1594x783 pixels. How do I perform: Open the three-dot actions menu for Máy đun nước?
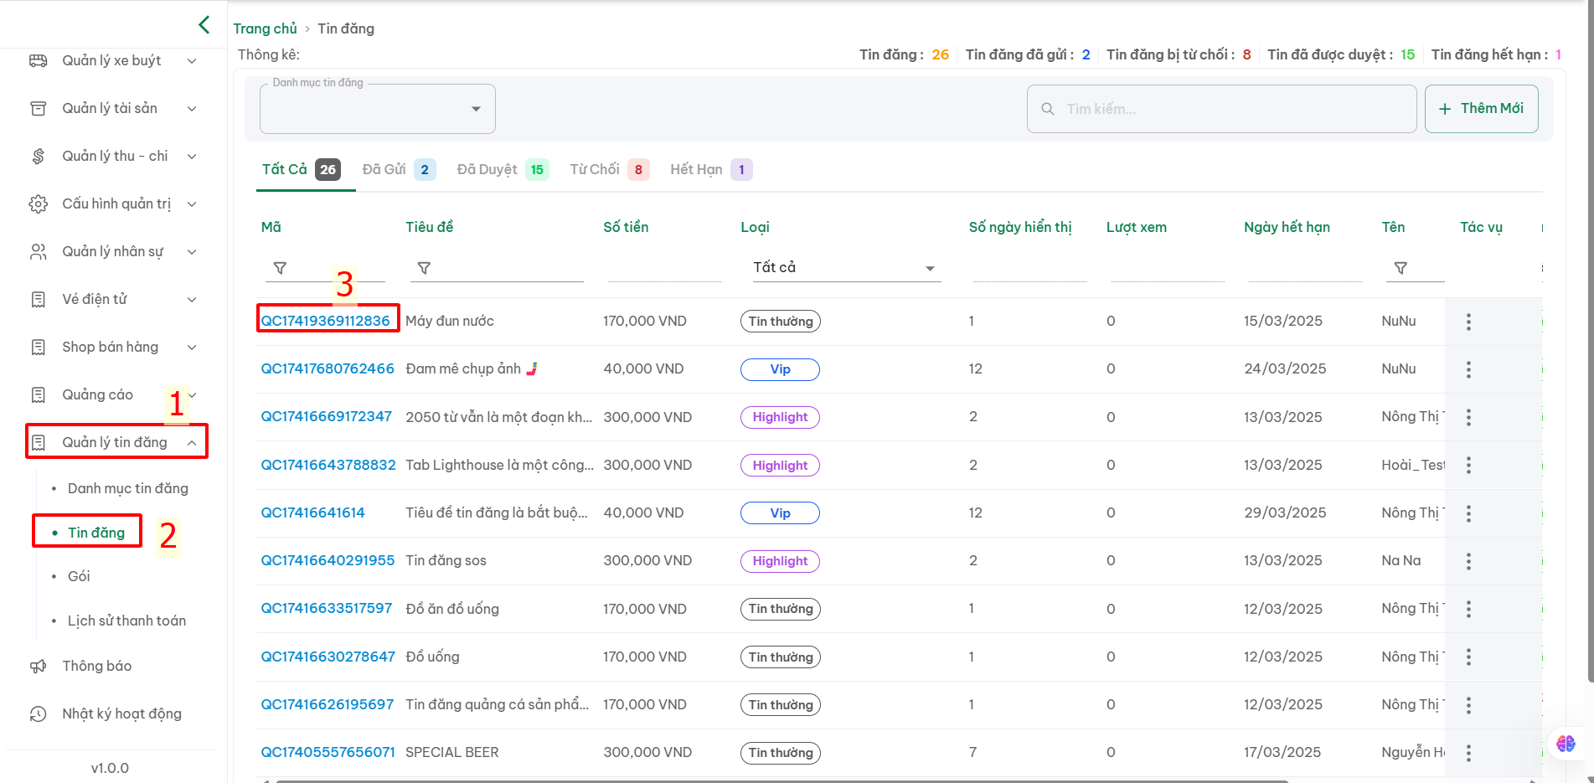tap(1468, 322)
